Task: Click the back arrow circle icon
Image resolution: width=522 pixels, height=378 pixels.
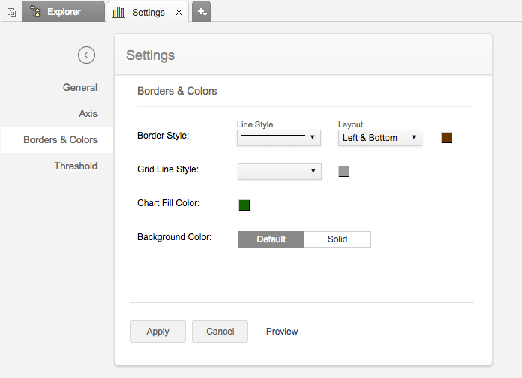Action: click(x=86, y=55)
